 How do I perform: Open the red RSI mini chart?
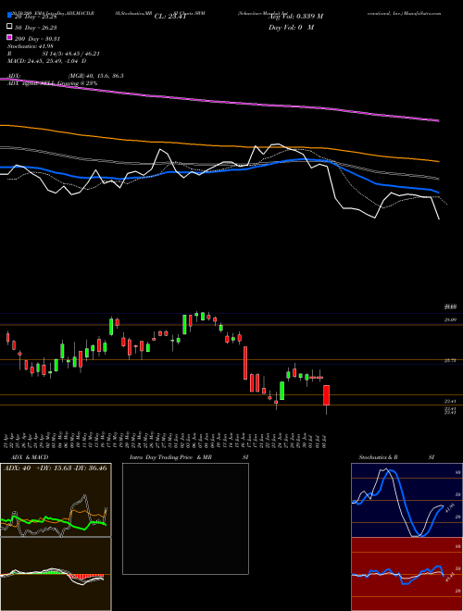pos(407,574)
